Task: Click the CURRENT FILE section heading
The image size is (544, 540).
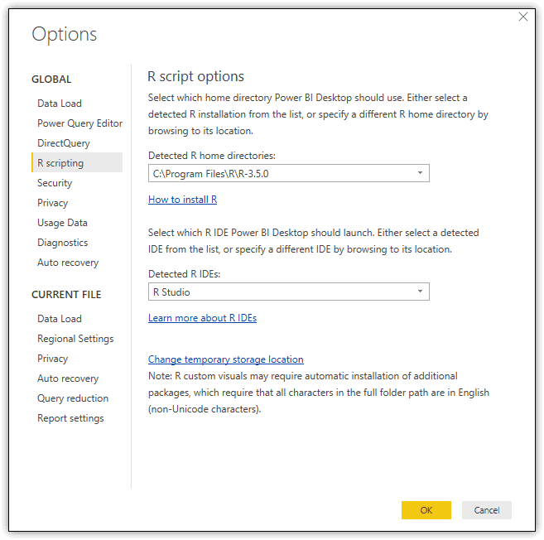Action: coord(66,294)
